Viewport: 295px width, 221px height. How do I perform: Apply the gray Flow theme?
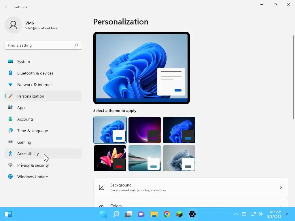[179, 158]
